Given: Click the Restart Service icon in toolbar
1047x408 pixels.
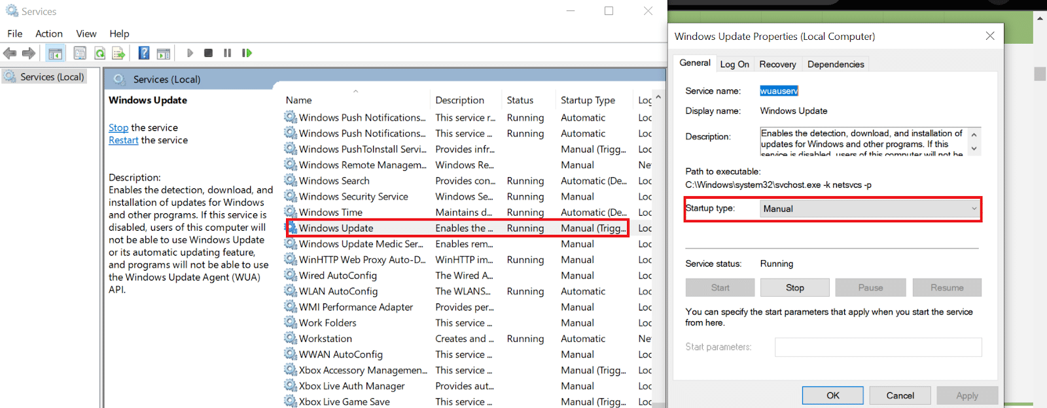Looking at the screenshot, I should tap(247, 53).
